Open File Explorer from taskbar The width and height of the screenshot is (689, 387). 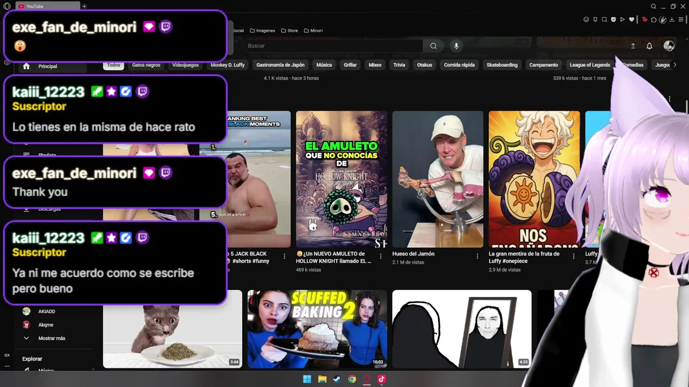(x=322, y=379)
